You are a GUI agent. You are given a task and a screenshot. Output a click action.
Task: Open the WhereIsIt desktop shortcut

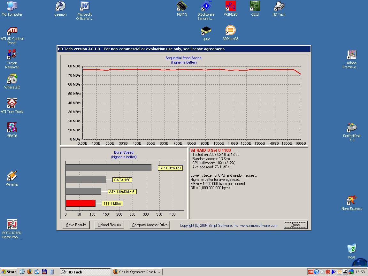click(12, 81)
